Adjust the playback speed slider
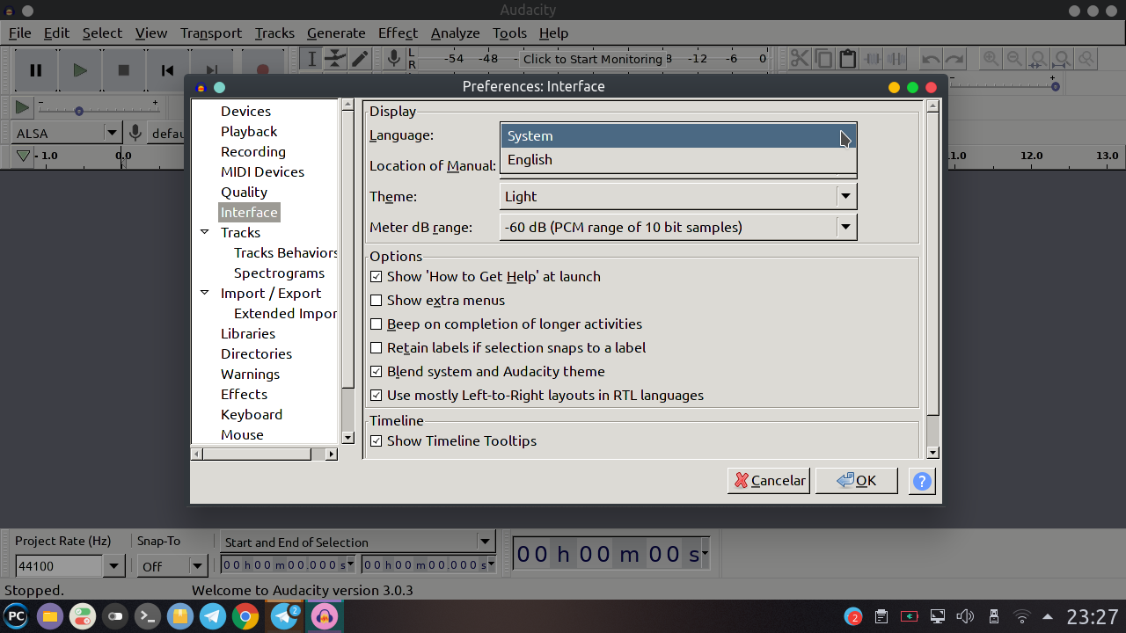This screenshot has width=1126, height=633. [79, 111]
